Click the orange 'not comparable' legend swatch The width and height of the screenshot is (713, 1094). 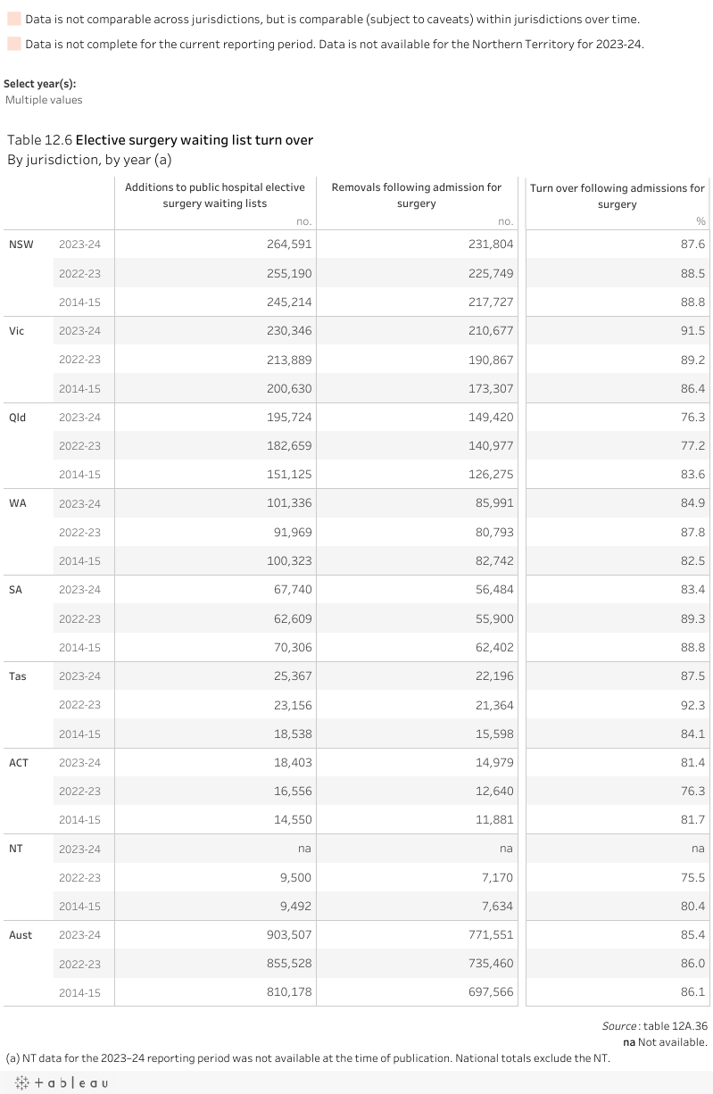coord(13,18)
